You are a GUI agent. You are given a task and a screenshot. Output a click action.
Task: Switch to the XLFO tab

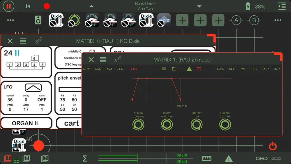[220, 69]
